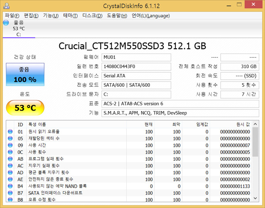Select the C: drive tab at top

pyautogui.click(x=19, y=29)
